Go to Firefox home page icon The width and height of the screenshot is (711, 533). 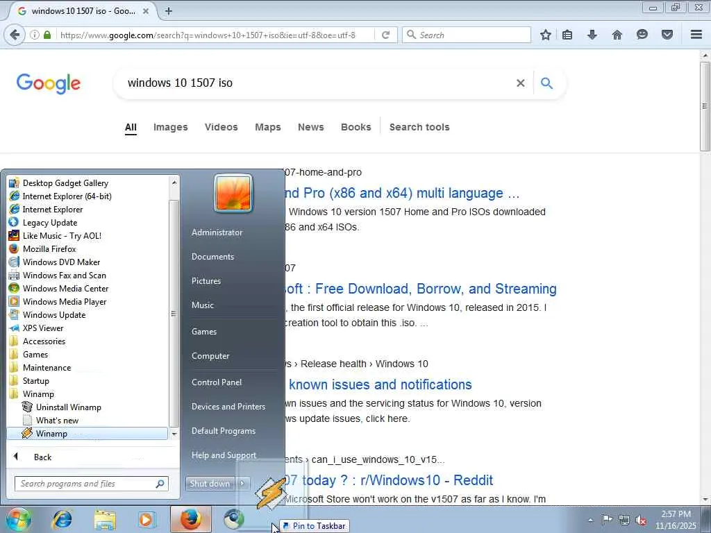(617, 35)
